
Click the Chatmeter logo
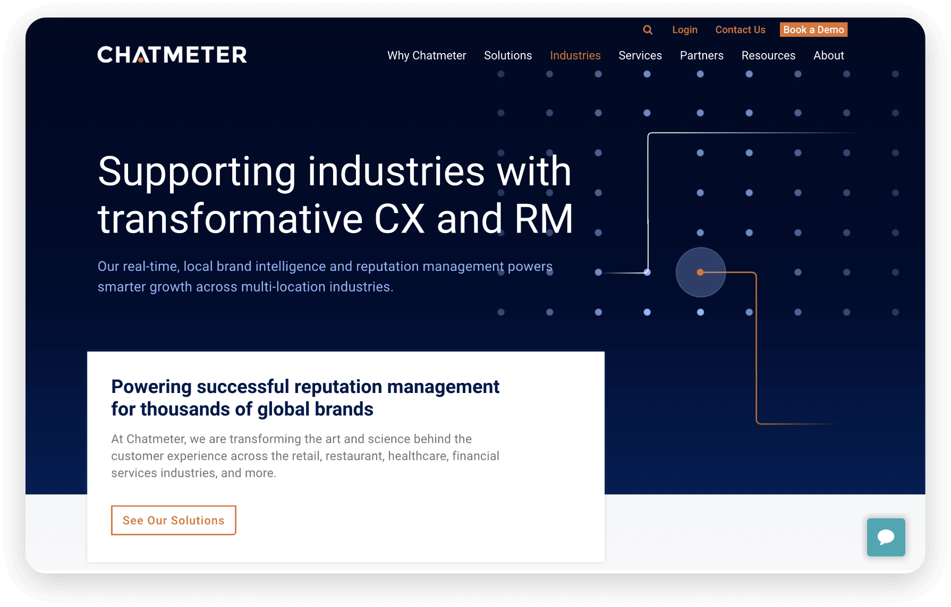[172, 55]
